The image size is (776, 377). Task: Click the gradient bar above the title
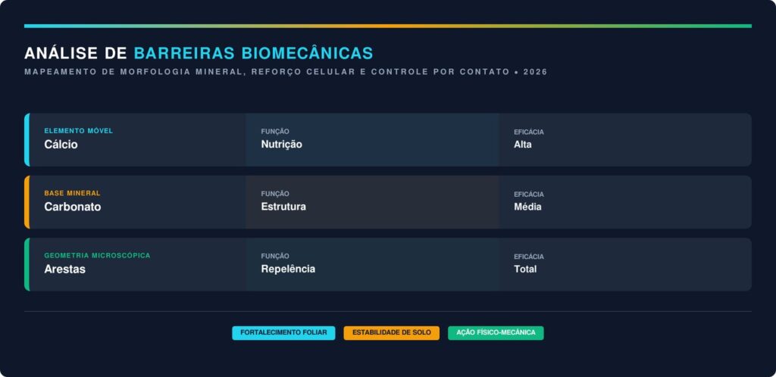[x=388, y=26]
